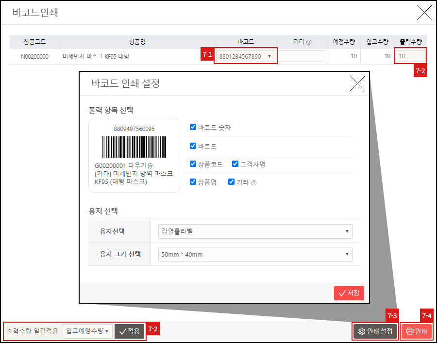The height and width of the screenshot is (343, 437).
Task: Uncheck the 상품명 checkbox
Action: point(192,181)
